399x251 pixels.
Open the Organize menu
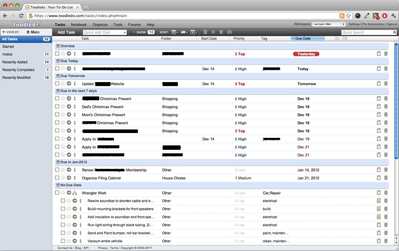[100, 25]
